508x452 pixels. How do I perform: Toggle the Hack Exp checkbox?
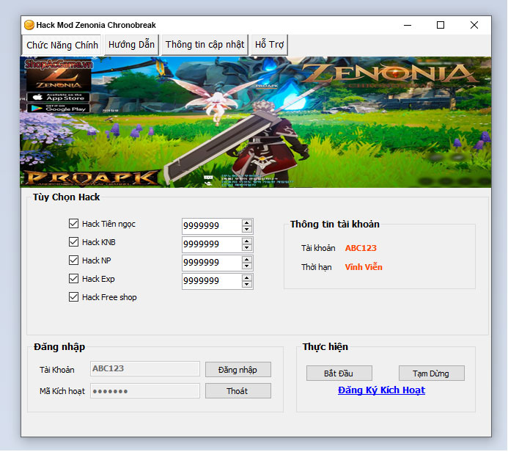pyautogui.click(x=73, y=279)
